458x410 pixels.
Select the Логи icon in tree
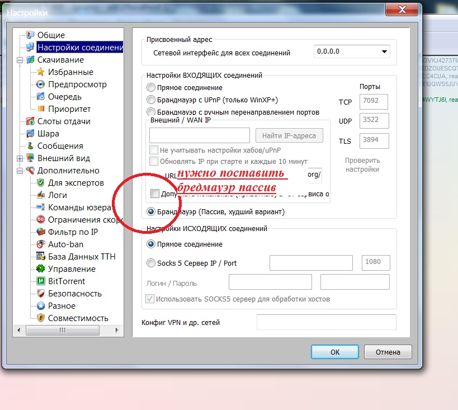click(x=41, y=195)
